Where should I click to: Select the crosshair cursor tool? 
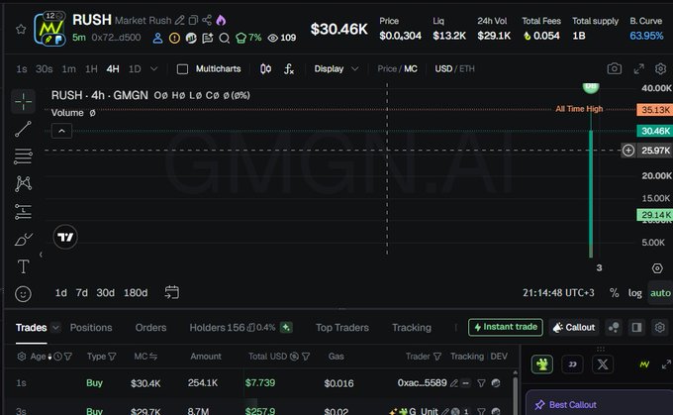click(23, 101)
